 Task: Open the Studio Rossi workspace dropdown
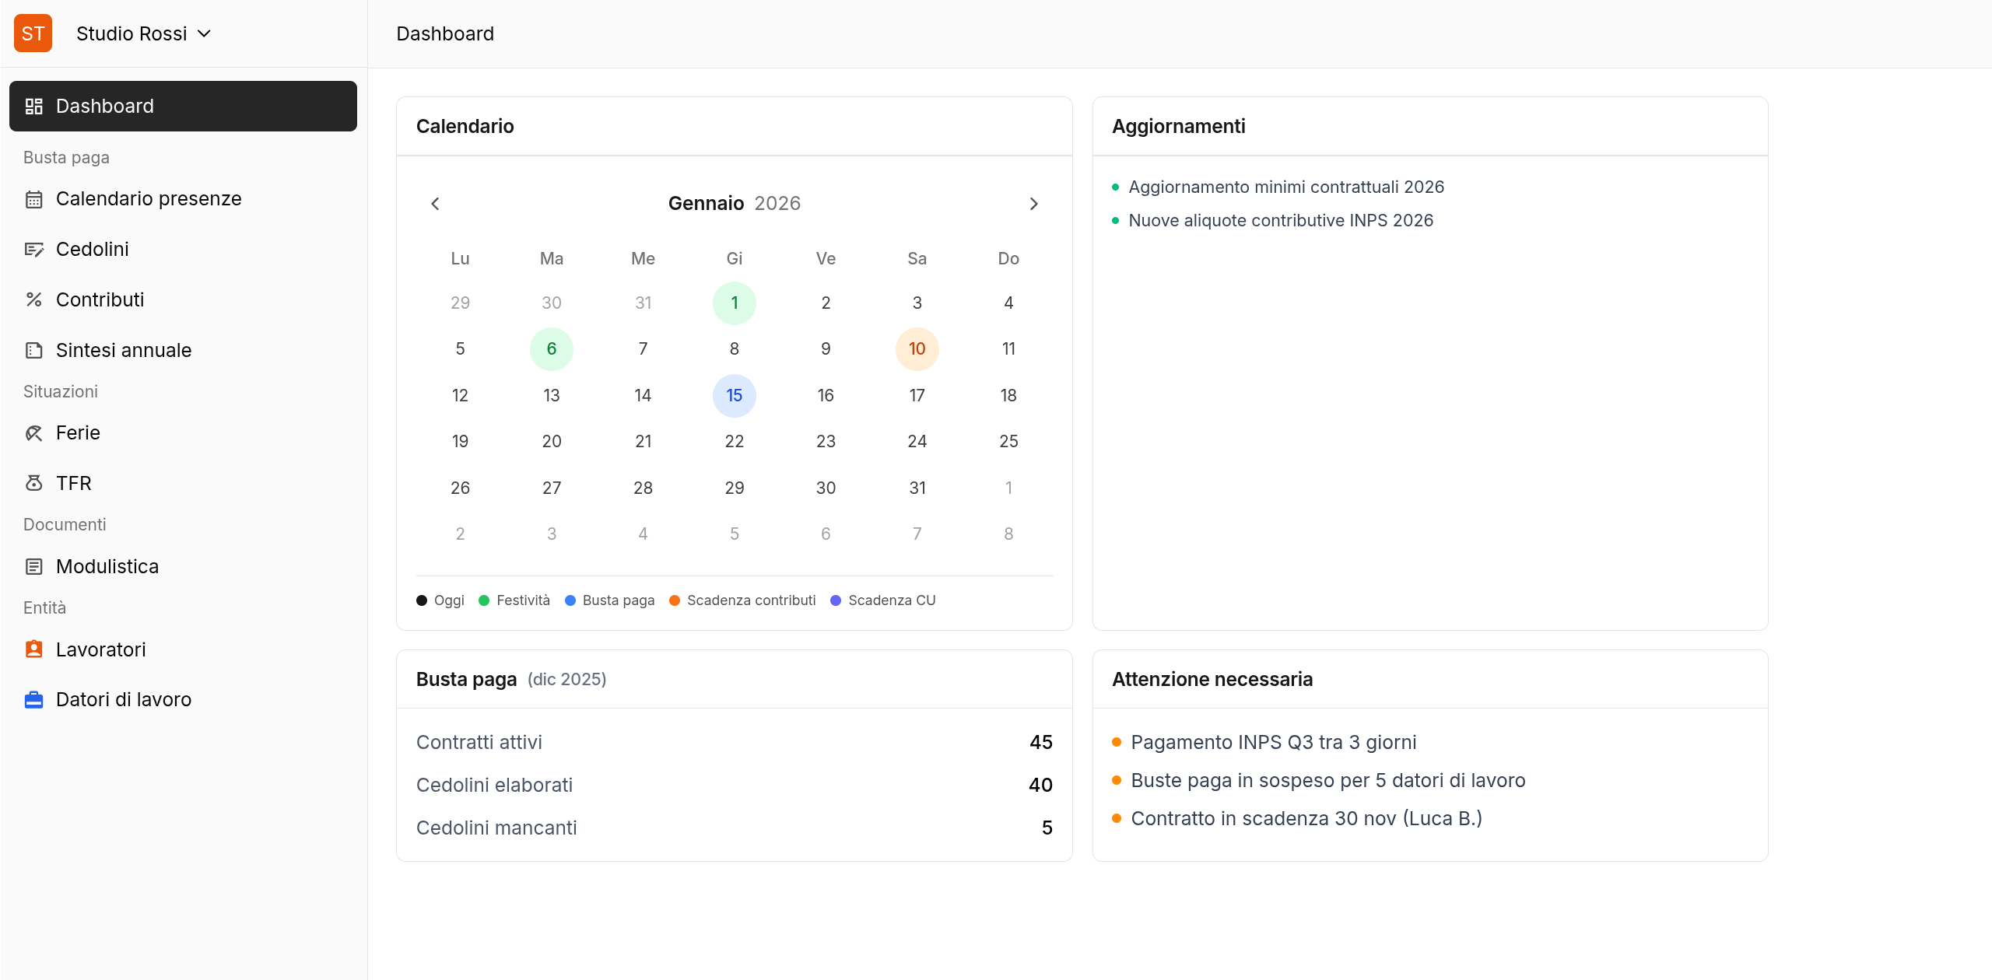click(x=144, y=33)
